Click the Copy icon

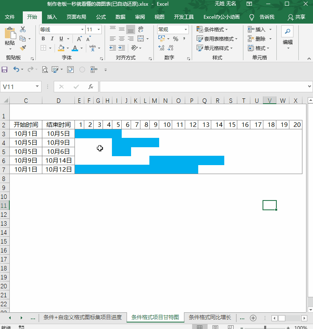pos(22,39)
